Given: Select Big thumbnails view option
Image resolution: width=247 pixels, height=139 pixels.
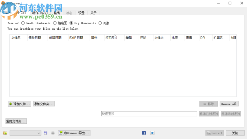Looking at the screenshot, I should point(71,23).
